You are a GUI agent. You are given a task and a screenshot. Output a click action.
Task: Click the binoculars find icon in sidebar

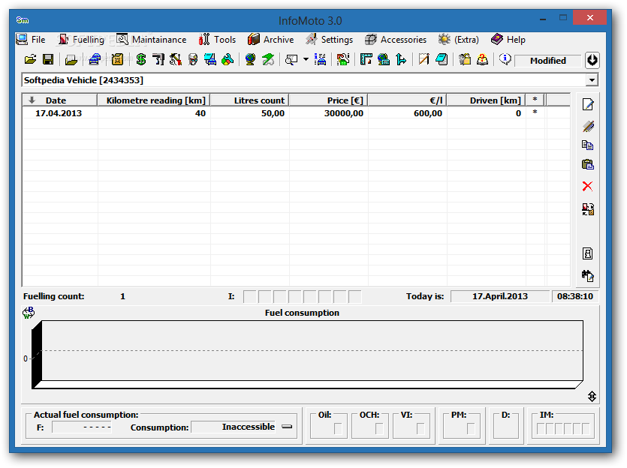[588, 275]
